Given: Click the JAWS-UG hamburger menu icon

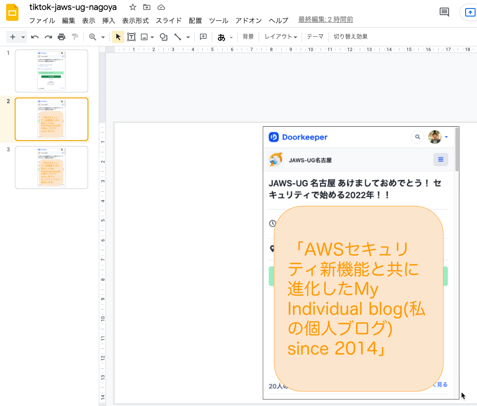Looking at the screenshot, I should coord(441,159).
